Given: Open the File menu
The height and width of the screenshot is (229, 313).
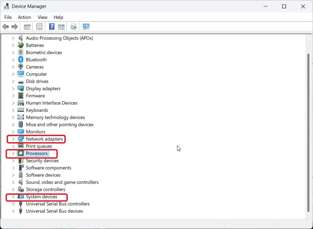Looking at the screenshot, I should (x=8, y=17).
